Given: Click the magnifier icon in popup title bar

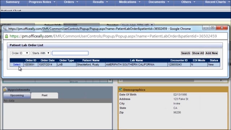Looking at the screenshot, I should click(5, 29).
